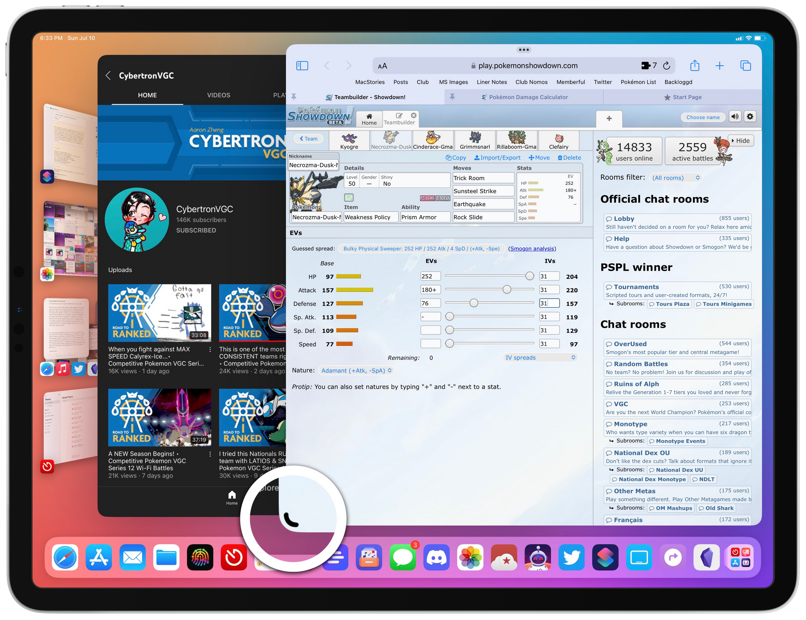Mute Showdown sound with the speaker icon

pos(735,116)
